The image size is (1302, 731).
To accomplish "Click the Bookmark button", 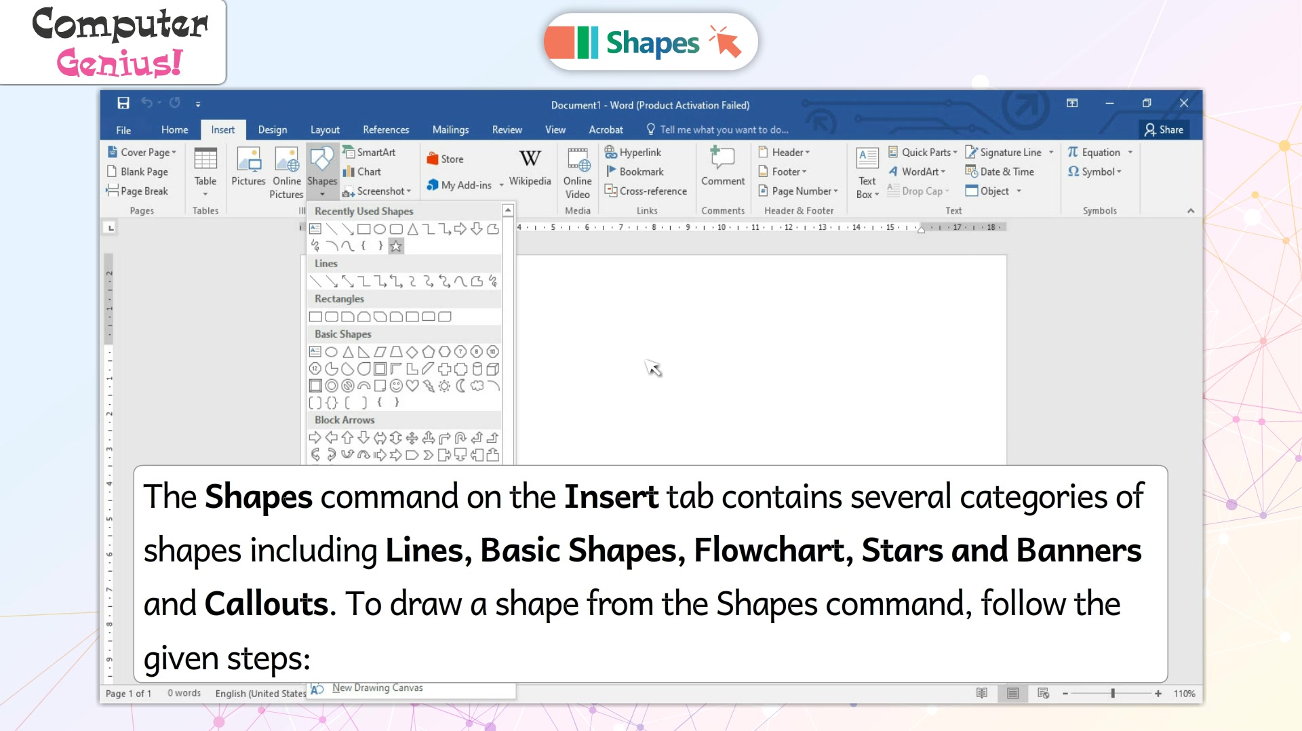I will (x=634, y=172).
